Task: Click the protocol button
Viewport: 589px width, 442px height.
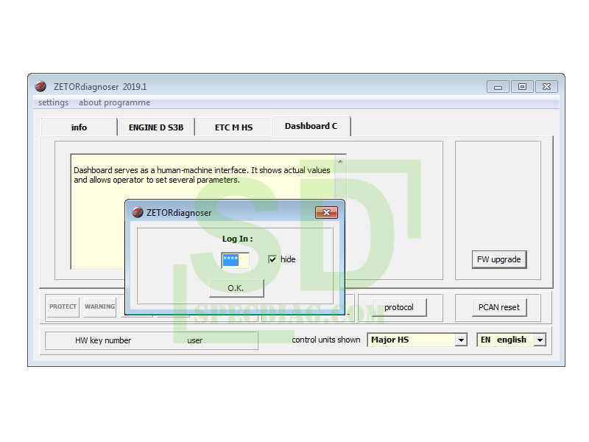Action: tap(399, 307)
